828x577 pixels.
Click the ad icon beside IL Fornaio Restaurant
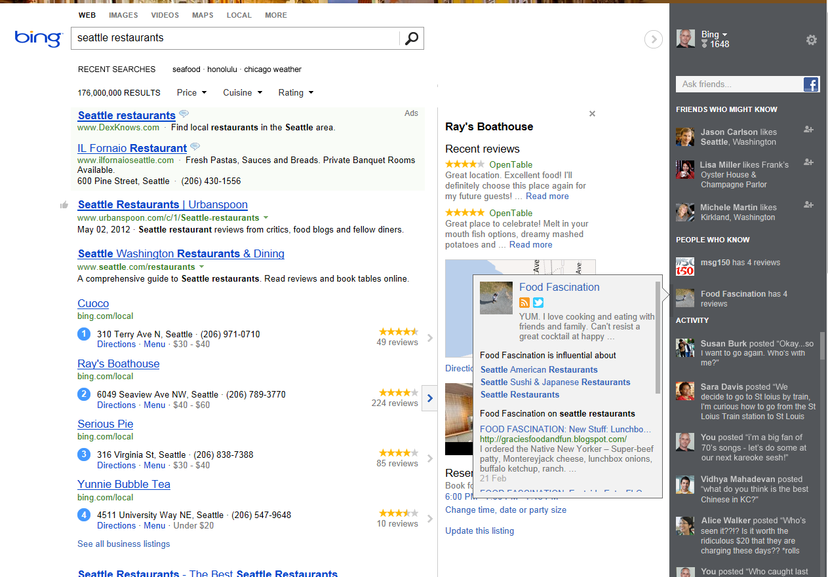(195, 147)
